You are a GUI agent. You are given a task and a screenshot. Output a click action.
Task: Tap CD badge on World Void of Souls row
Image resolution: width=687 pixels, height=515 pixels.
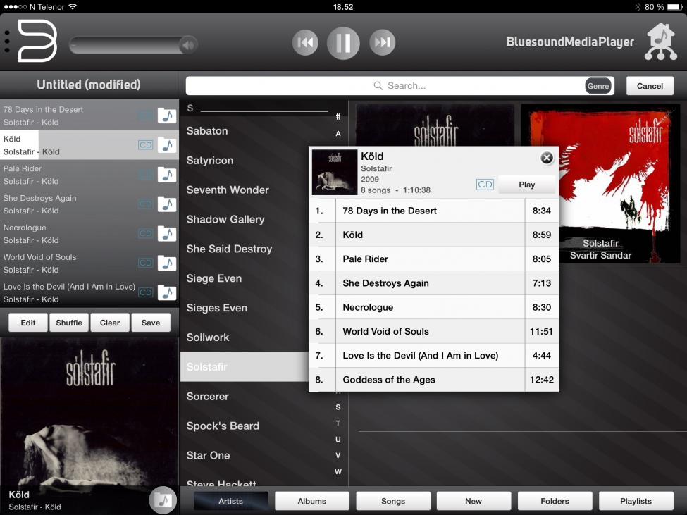(145, 263)
